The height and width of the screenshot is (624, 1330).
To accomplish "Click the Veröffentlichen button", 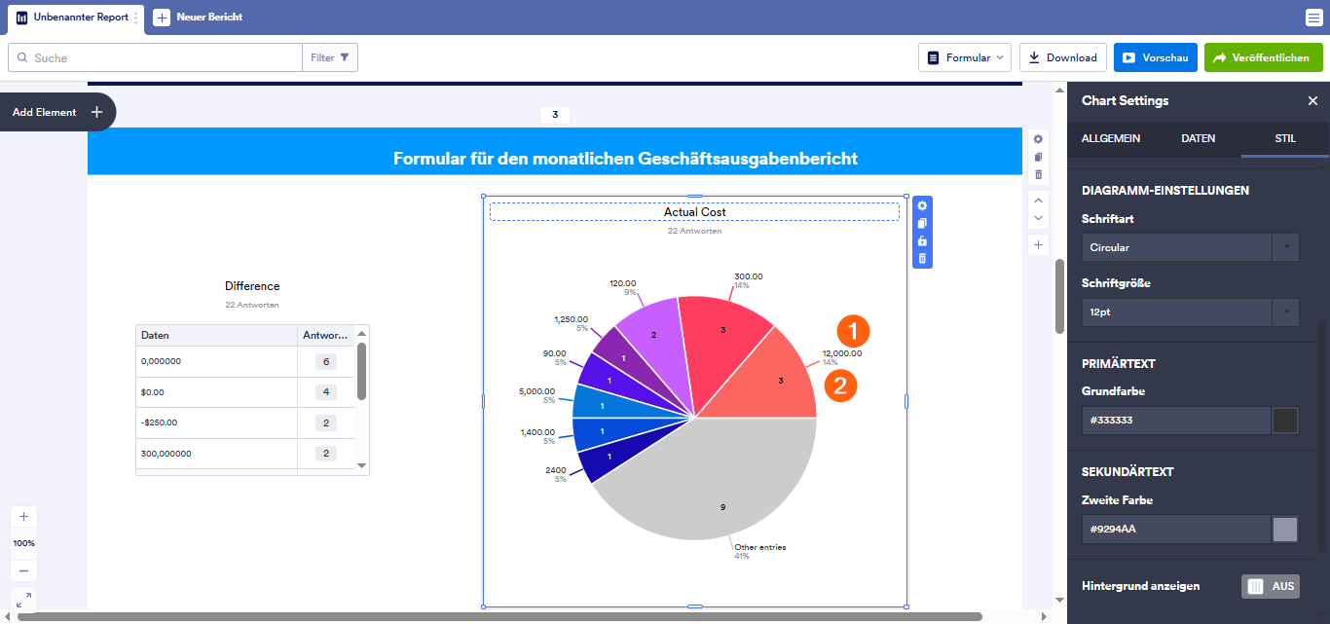I will click(1263, 56).
